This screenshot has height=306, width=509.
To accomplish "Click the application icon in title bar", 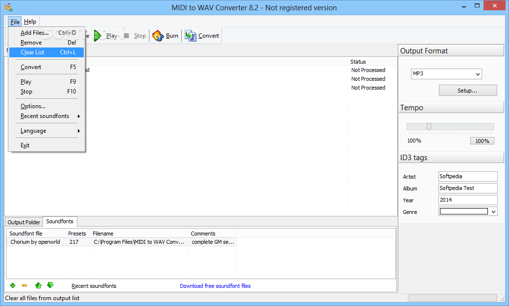I will coord(9,7).
